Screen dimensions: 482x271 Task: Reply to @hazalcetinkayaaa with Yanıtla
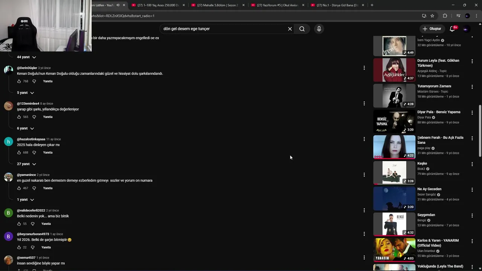(48, 152)
